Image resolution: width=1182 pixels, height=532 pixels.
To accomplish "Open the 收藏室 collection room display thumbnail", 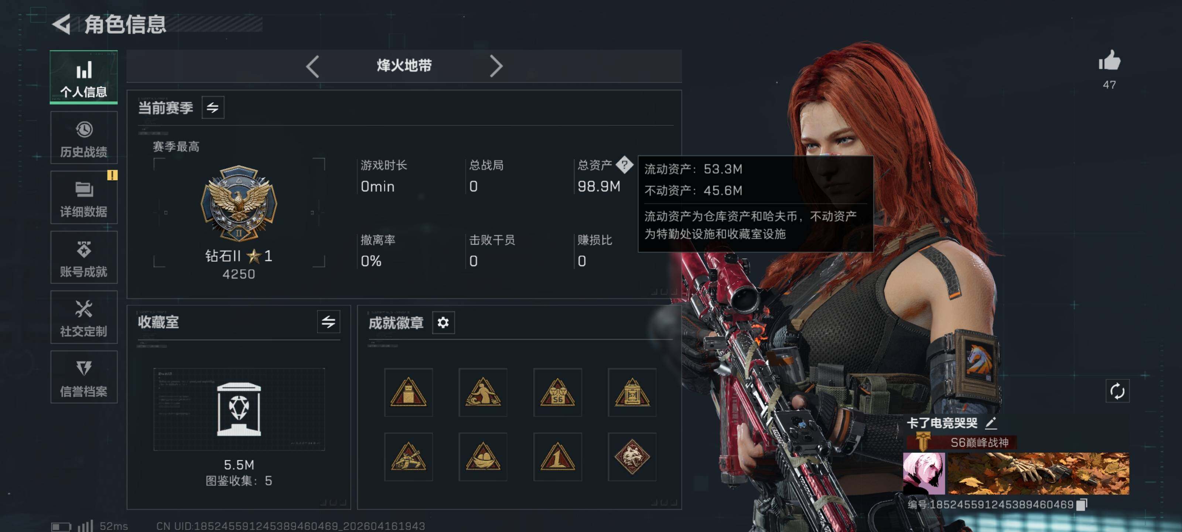I will pos(239,409).
